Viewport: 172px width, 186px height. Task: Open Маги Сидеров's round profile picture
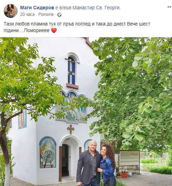tap(11, 11)
